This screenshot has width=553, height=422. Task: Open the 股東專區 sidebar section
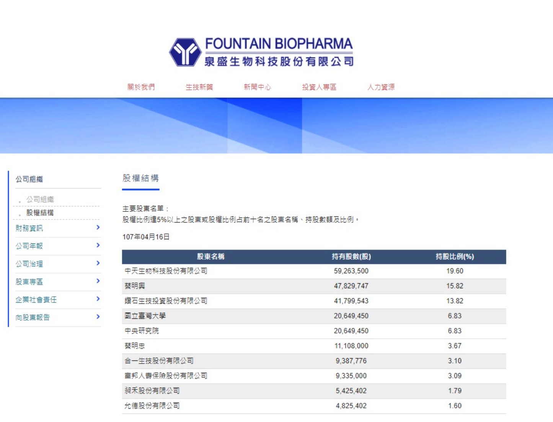pos(29,282)
